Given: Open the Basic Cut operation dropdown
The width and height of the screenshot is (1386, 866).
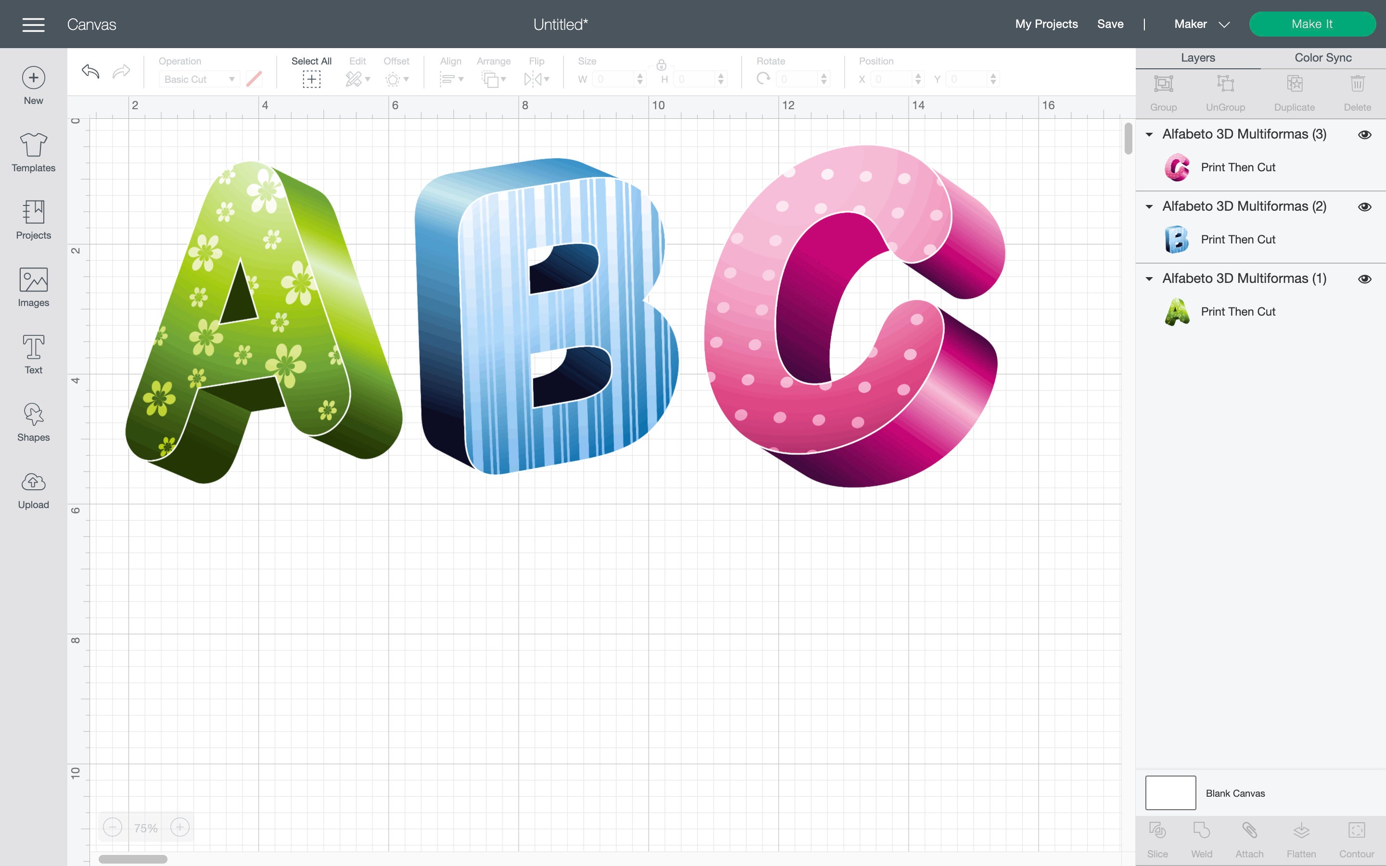Looking at the screenshot, I should pos(199,79).
